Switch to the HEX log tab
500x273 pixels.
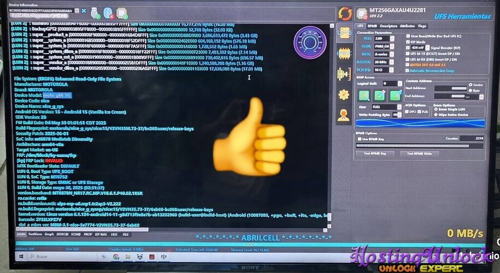click(114, 234)
